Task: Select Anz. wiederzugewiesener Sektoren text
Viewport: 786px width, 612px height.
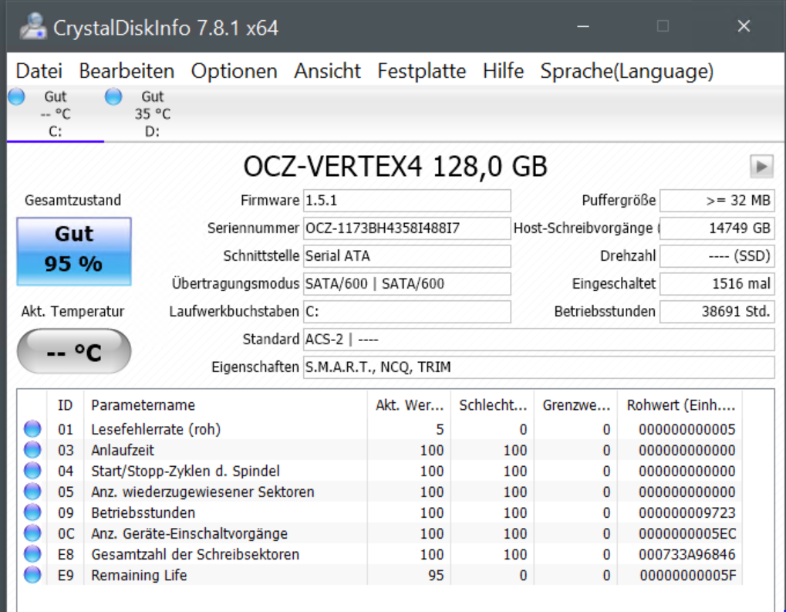Action: (x=203, y=492)
